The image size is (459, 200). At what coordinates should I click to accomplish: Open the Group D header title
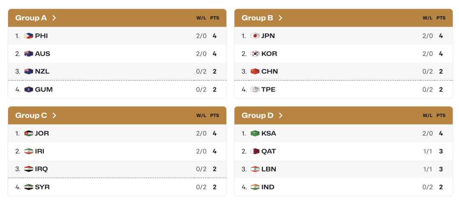(258, 115)
